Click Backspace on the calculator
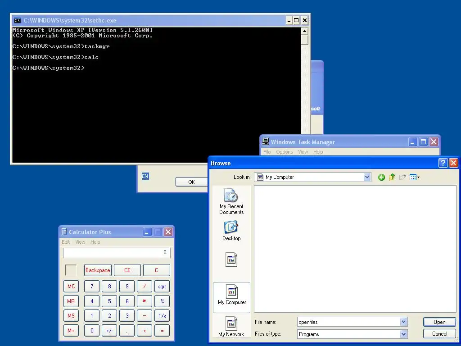 [98, 270]
